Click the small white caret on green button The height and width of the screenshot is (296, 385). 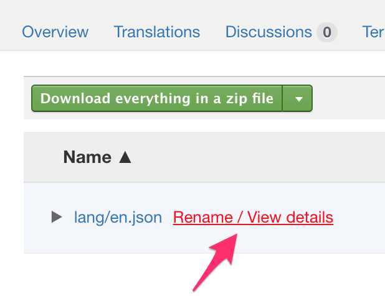click(x=299, y=99)
